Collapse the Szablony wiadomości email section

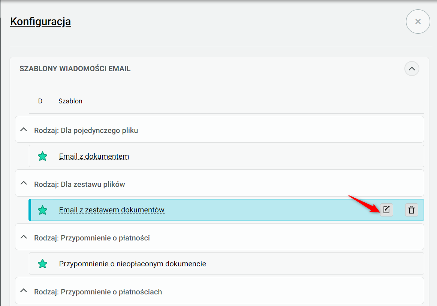412,69
